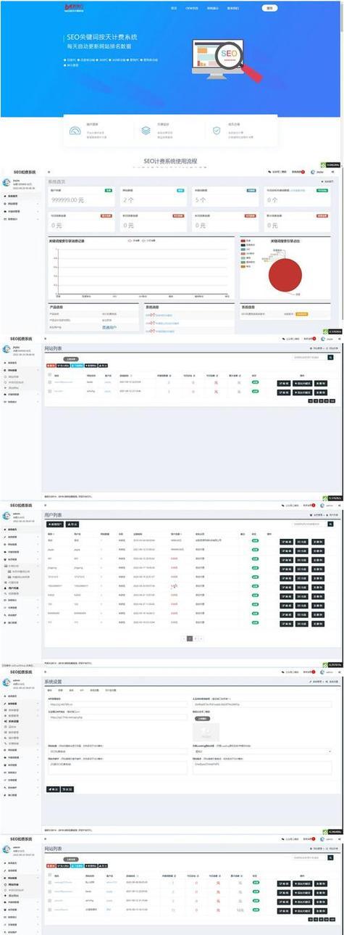The height and width of the screenshot is (935, 344).
Task: Toggle the green status badge of first user row
Action: pos(255,541)
